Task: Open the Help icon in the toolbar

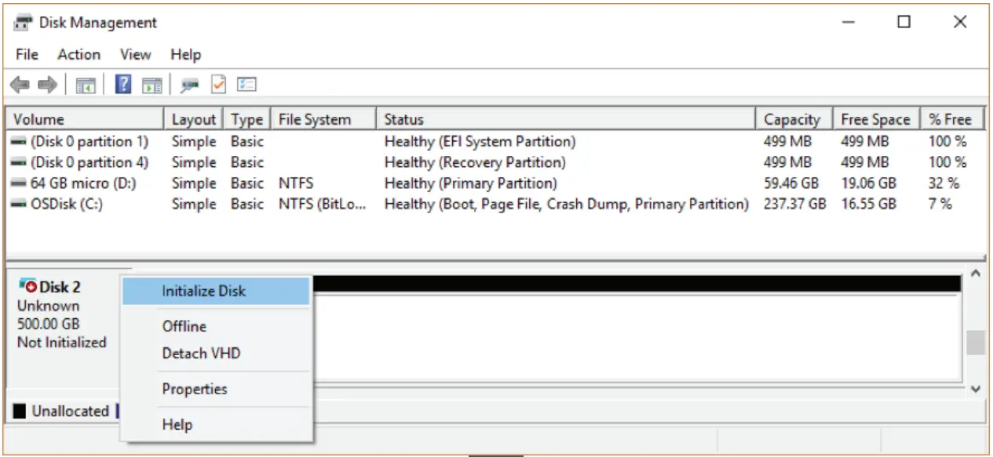Action: 122,84
